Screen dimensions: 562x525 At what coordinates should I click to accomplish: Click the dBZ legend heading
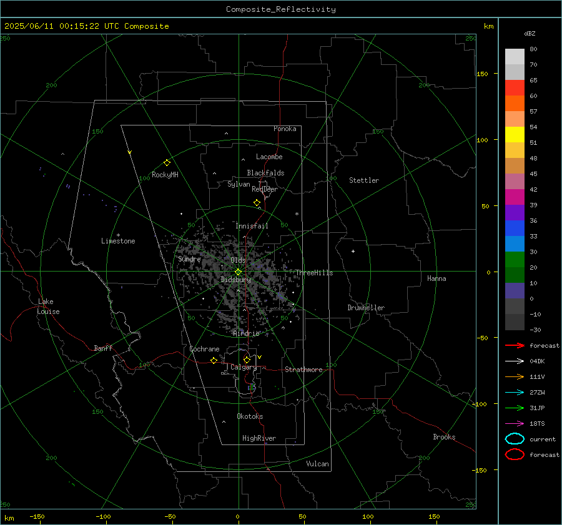coord(530,34)
